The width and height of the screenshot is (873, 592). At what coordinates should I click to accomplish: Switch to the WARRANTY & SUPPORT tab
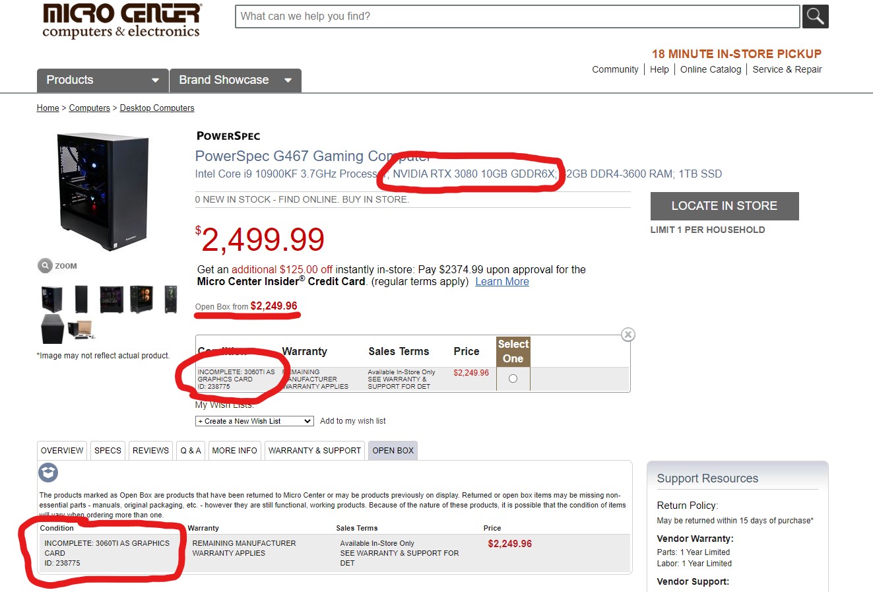[315, 450]
